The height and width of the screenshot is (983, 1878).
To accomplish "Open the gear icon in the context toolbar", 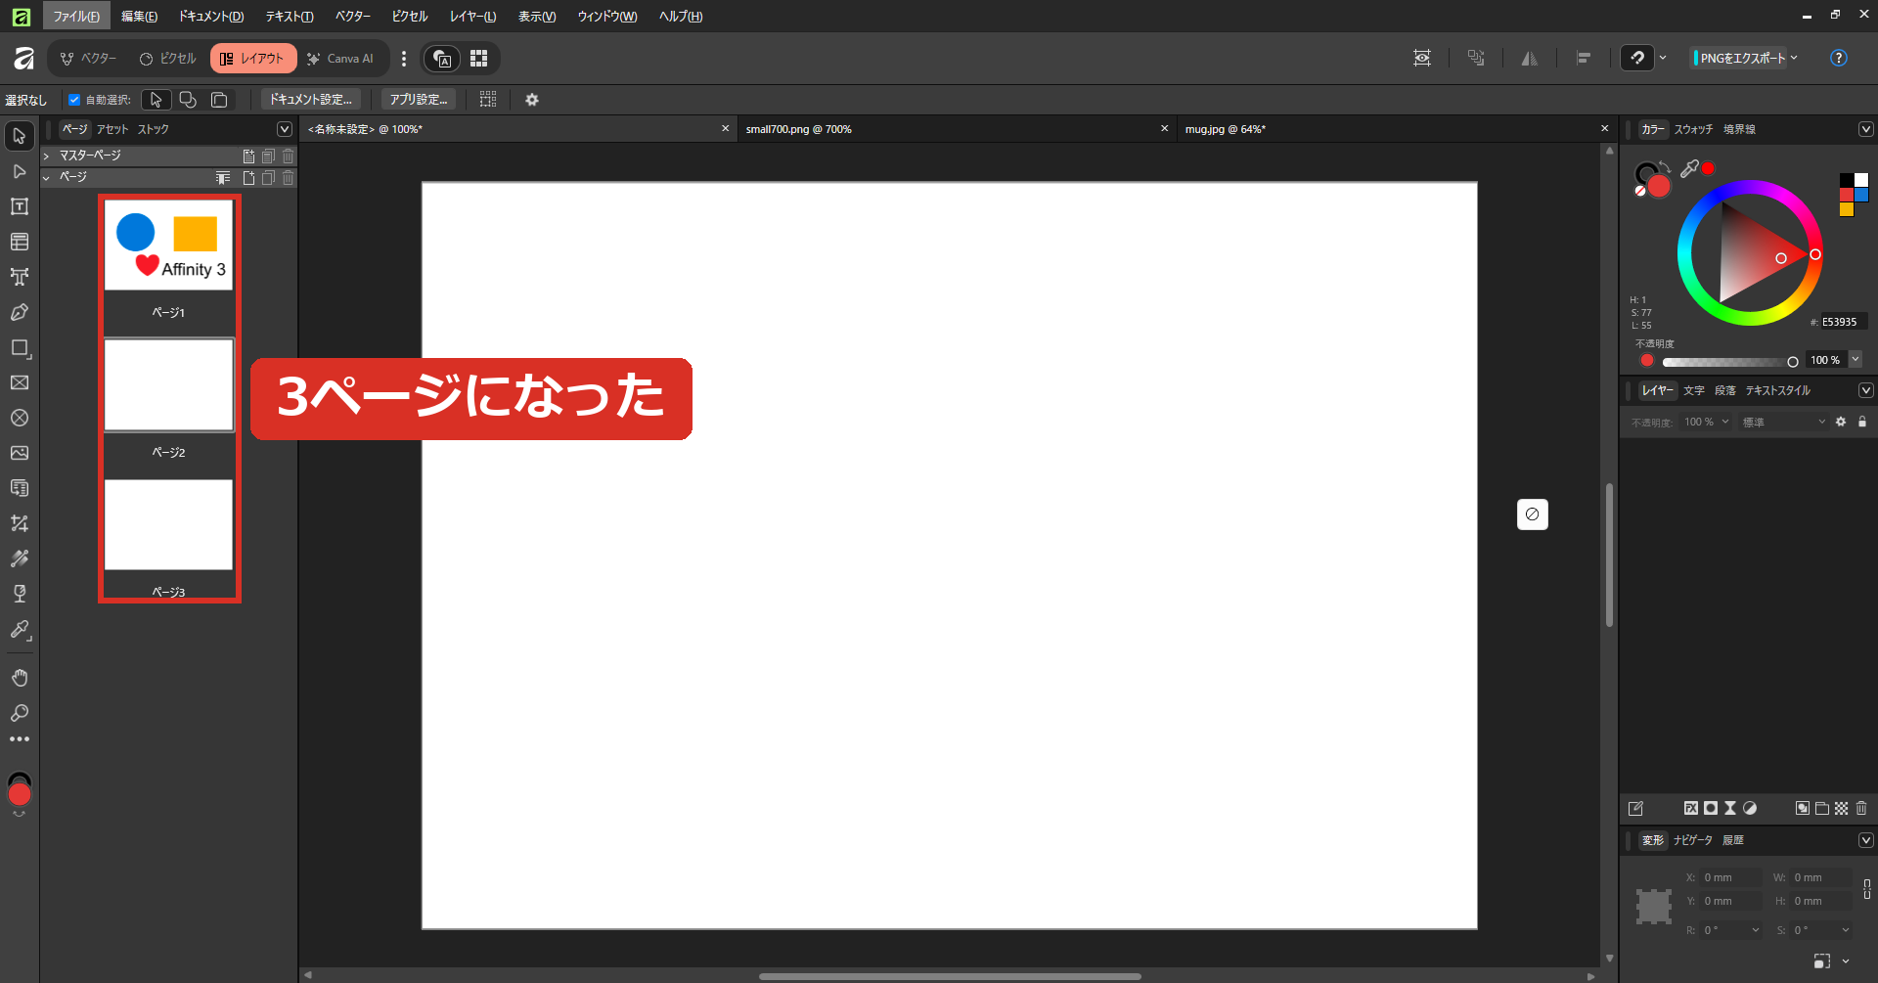I will [x=532, y=100].
